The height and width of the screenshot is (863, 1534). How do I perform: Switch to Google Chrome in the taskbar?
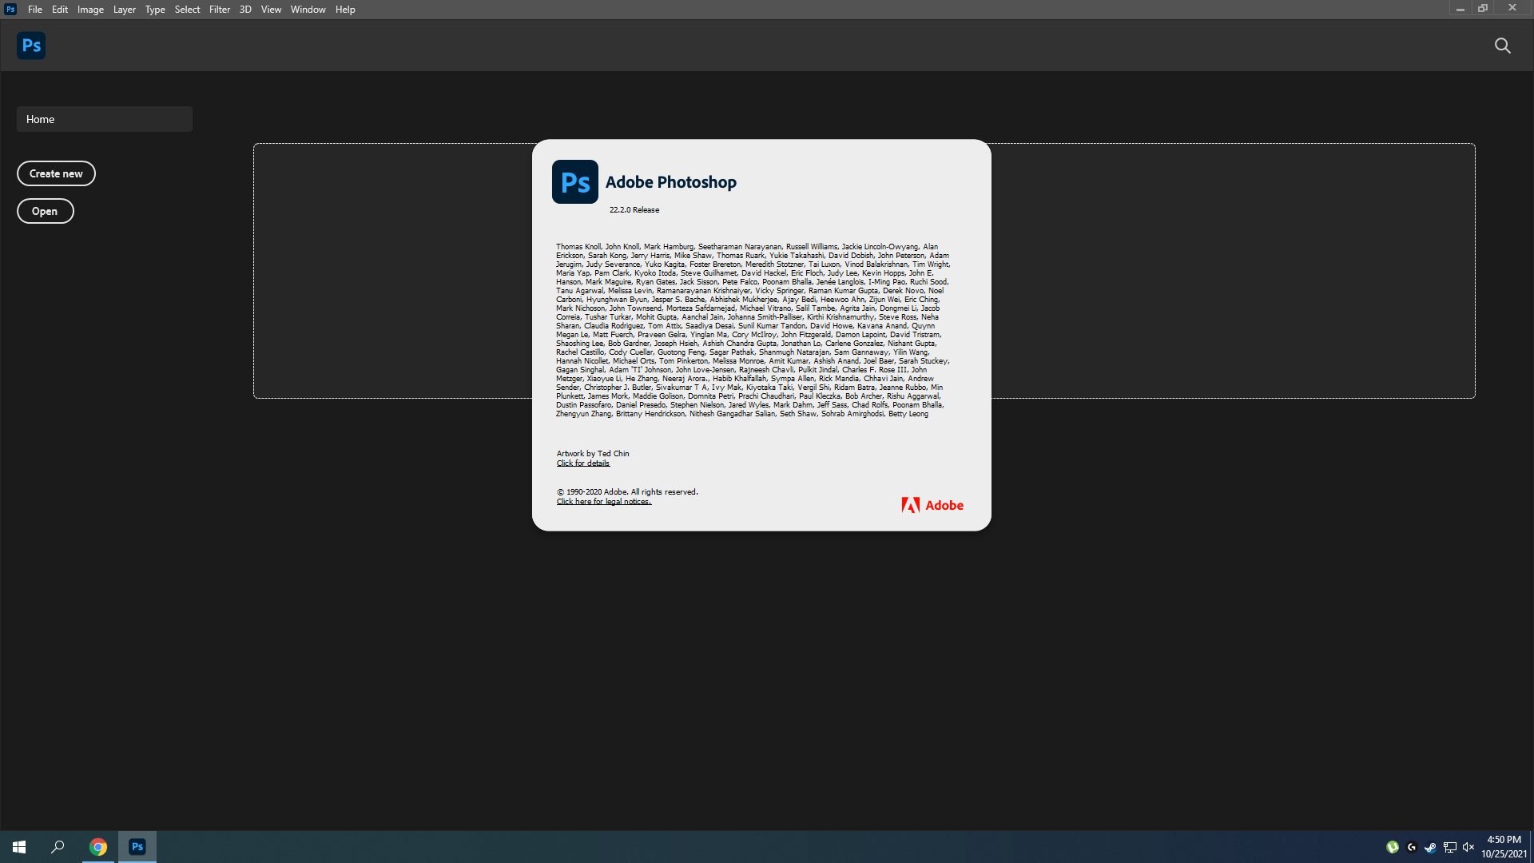98,847
